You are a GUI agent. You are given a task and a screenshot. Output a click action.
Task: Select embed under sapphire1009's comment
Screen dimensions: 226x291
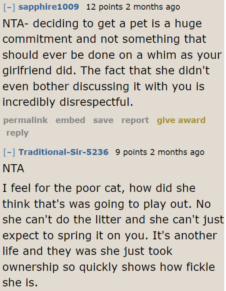coord(70,120)
